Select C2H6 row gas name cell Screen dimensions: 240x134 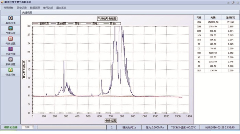(x=199, y=26)
